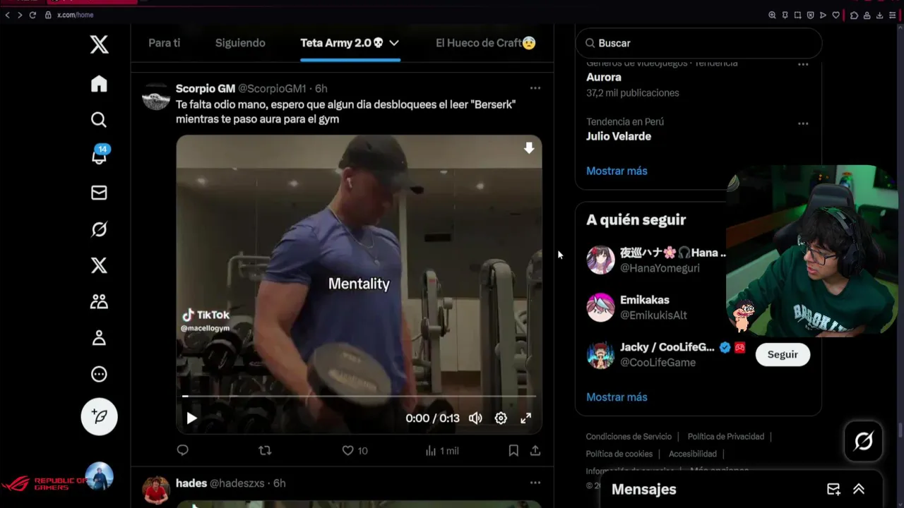Share the Scorpio GM post

(535, 450)
